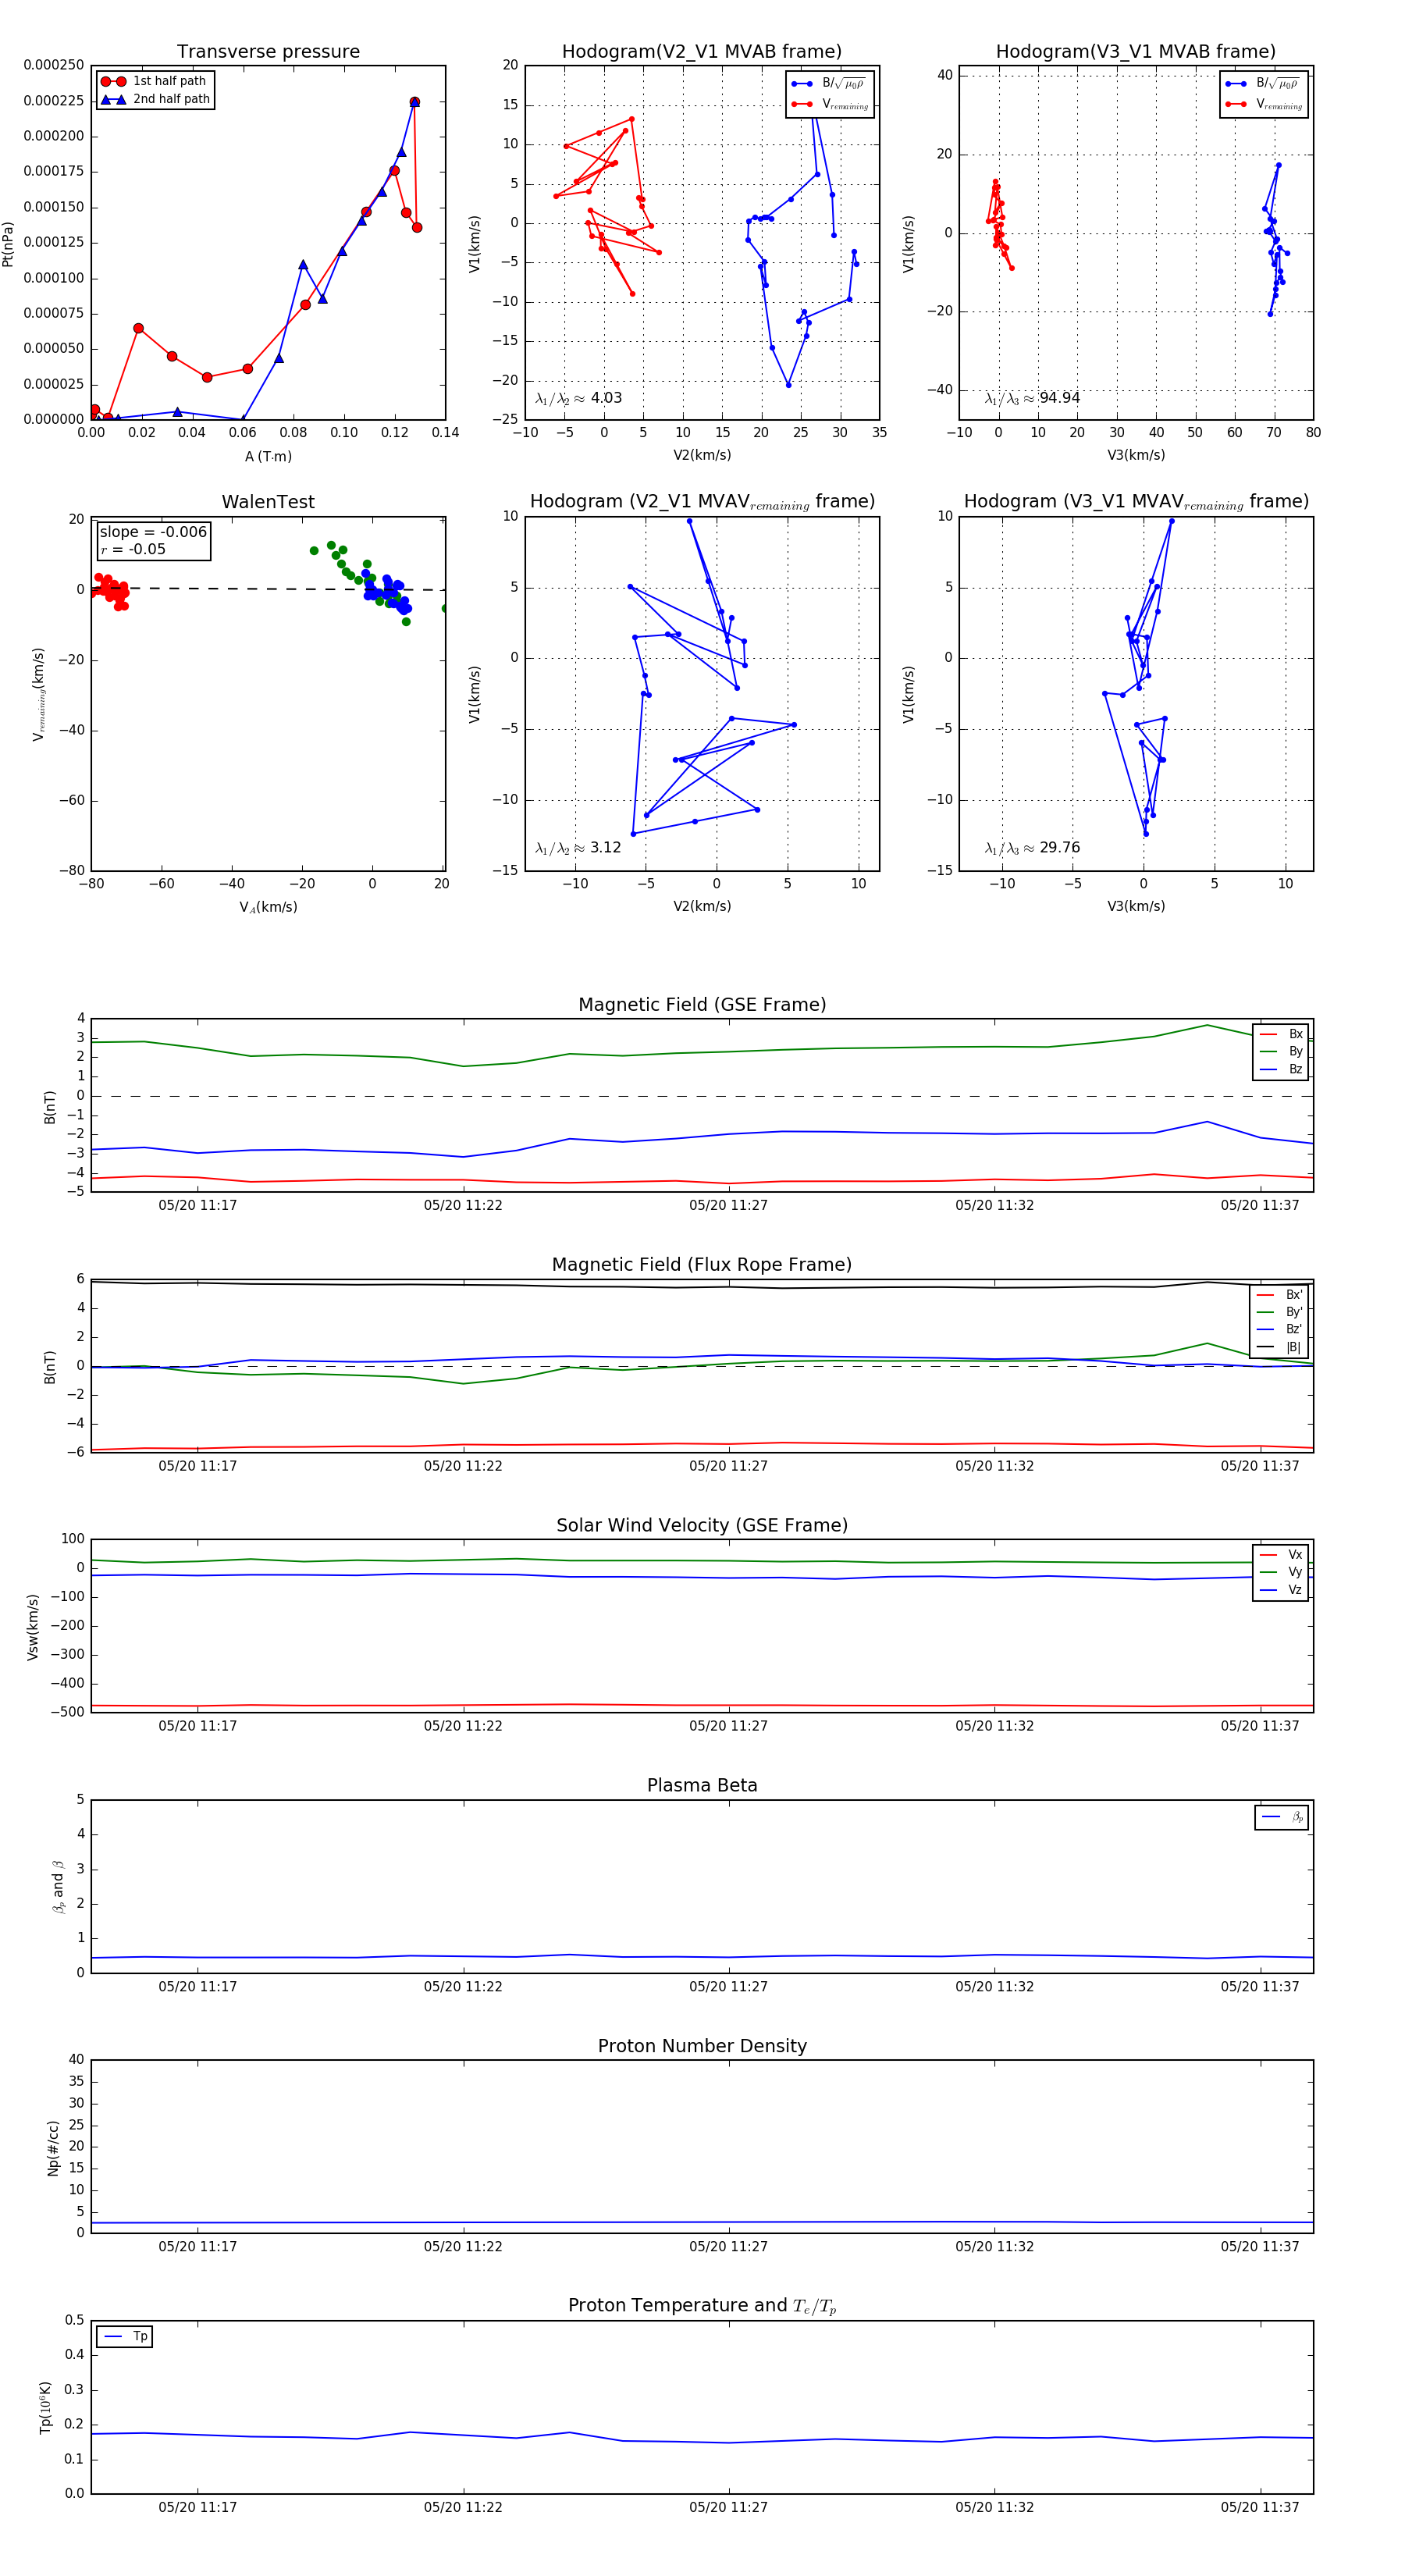Screen dimensions: 1405x2576
Task: Select the By' legend entry in Flux Rope plot
Action: pyautogui.click(x=1280, y=1312)
